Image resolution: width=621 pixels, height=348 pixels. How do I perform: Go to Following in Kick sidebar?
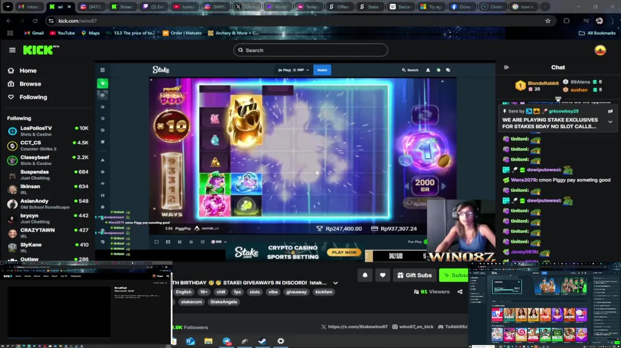pos(33,97)
